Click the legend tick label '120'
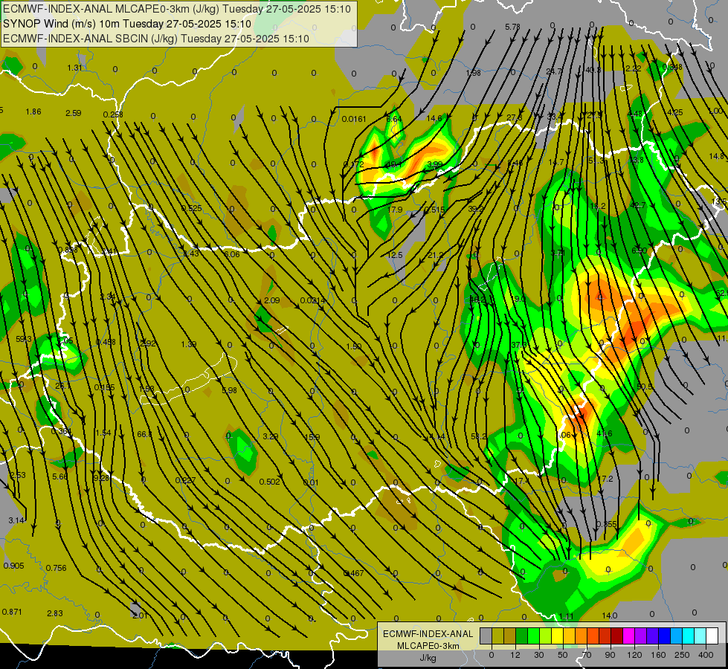Screen dimensions: 728x669 (x=634, y=655)
